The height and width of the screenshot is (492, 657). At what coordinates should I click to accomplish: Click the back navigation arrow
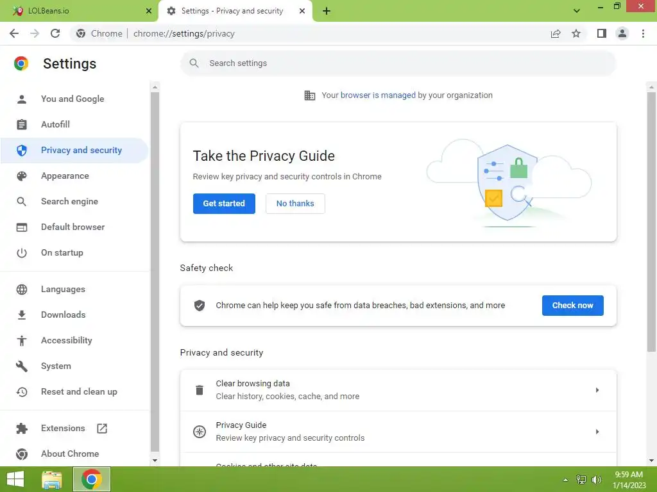(x=14, y=33)
